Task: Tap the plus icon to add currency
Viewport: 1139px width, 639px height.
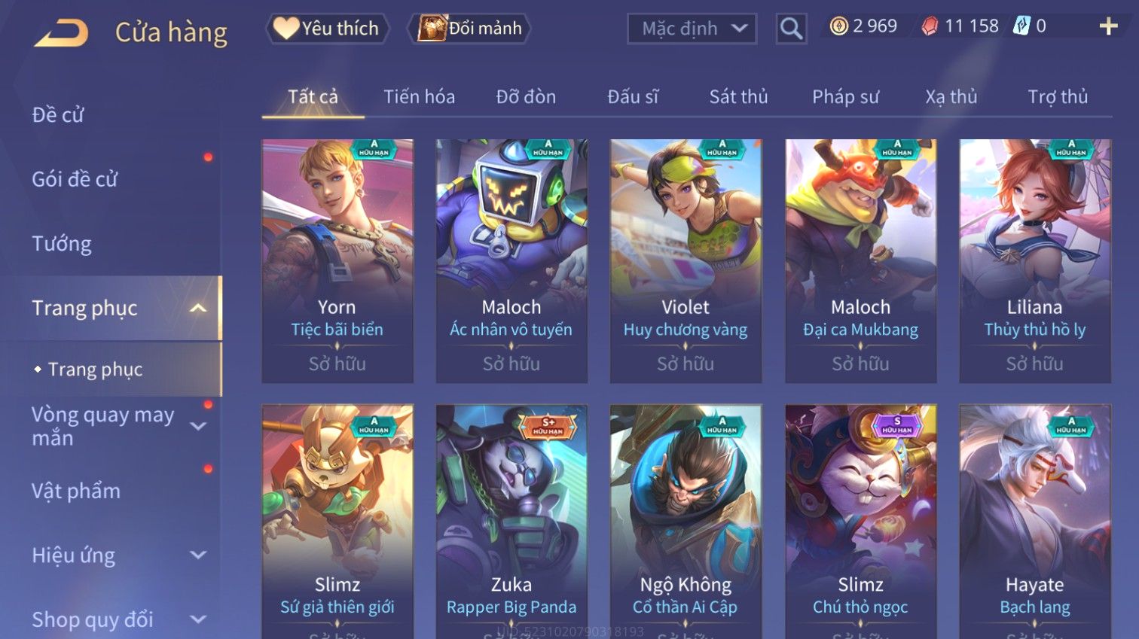Action: click(1108, 26)
